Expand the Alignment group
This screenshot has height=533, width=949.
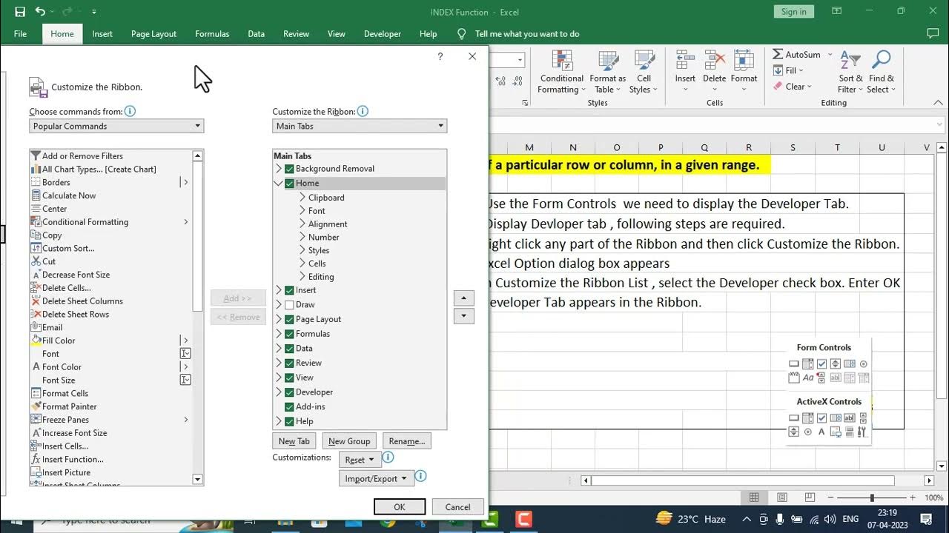click(302, 224)
